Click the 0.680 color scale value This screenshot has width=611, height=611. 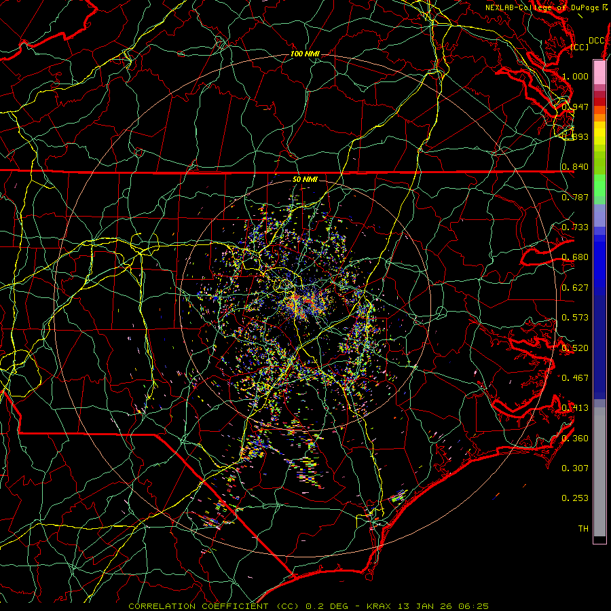coord(575,257)
